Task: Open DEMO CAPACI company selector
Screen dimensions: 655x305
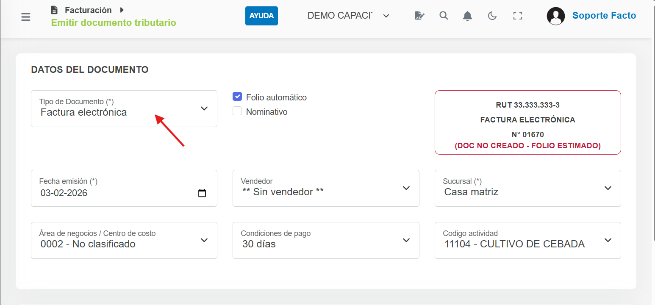Action: click(x=348, y=16)
